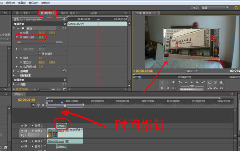Screen dimensions: 240x151
Task: Go to previous edit point in monitor
Action: click(180, 82)
